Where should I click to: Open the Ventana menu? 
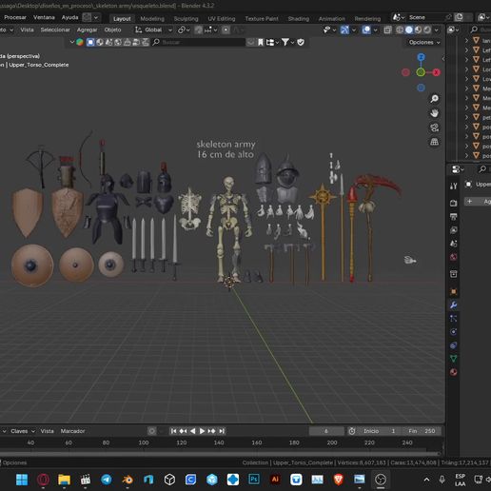44,17
